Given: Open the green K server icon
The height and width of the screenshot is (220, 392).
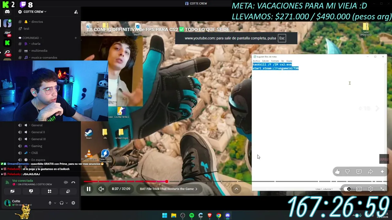Looking at the screenshot, I should click(7, 43).
